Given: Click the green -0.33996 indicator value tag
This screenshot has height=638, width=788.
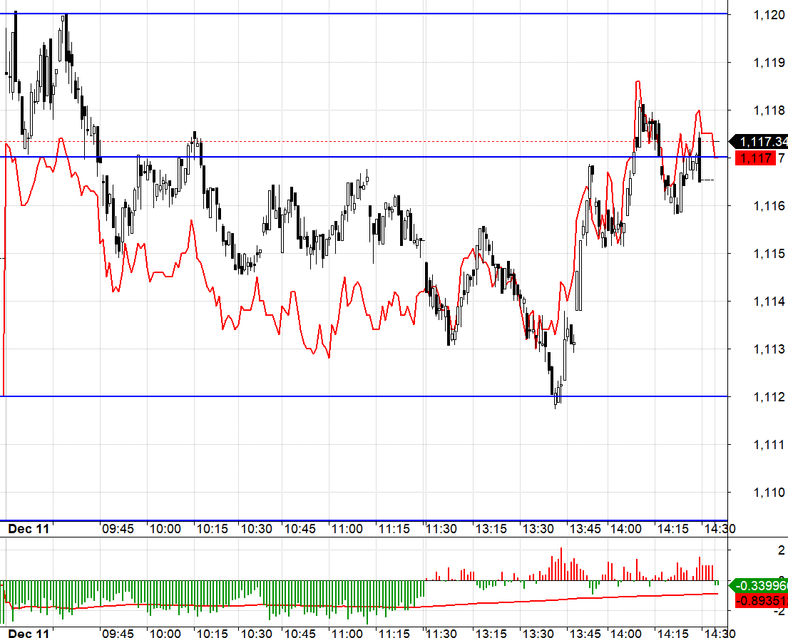Looking at the screenshot, I should pyautogui.click(x=759, y=586).
